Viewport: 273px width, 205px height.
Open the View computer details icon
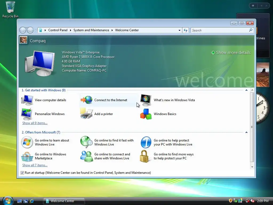click(x=27, y=100)
